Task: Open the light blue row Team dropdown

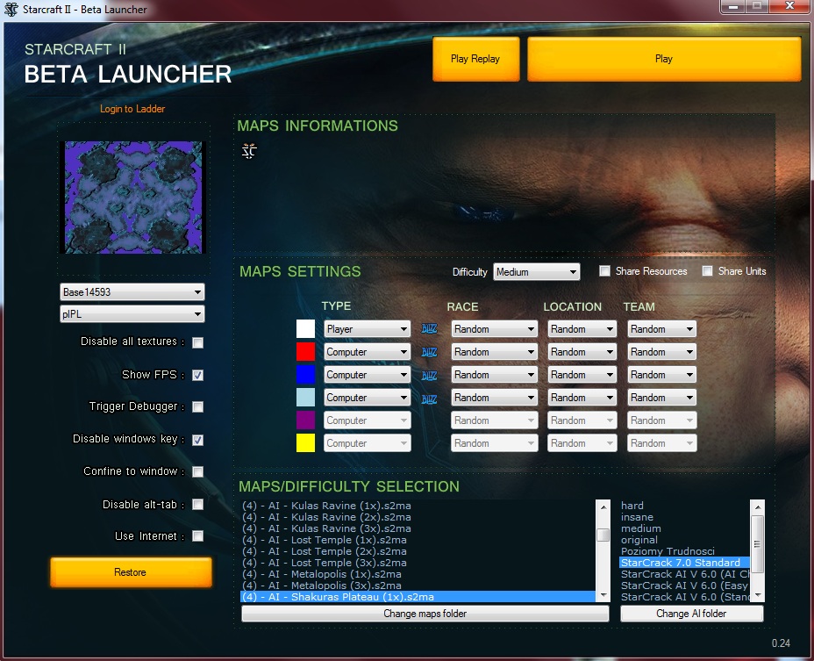Action: point(662,398)
